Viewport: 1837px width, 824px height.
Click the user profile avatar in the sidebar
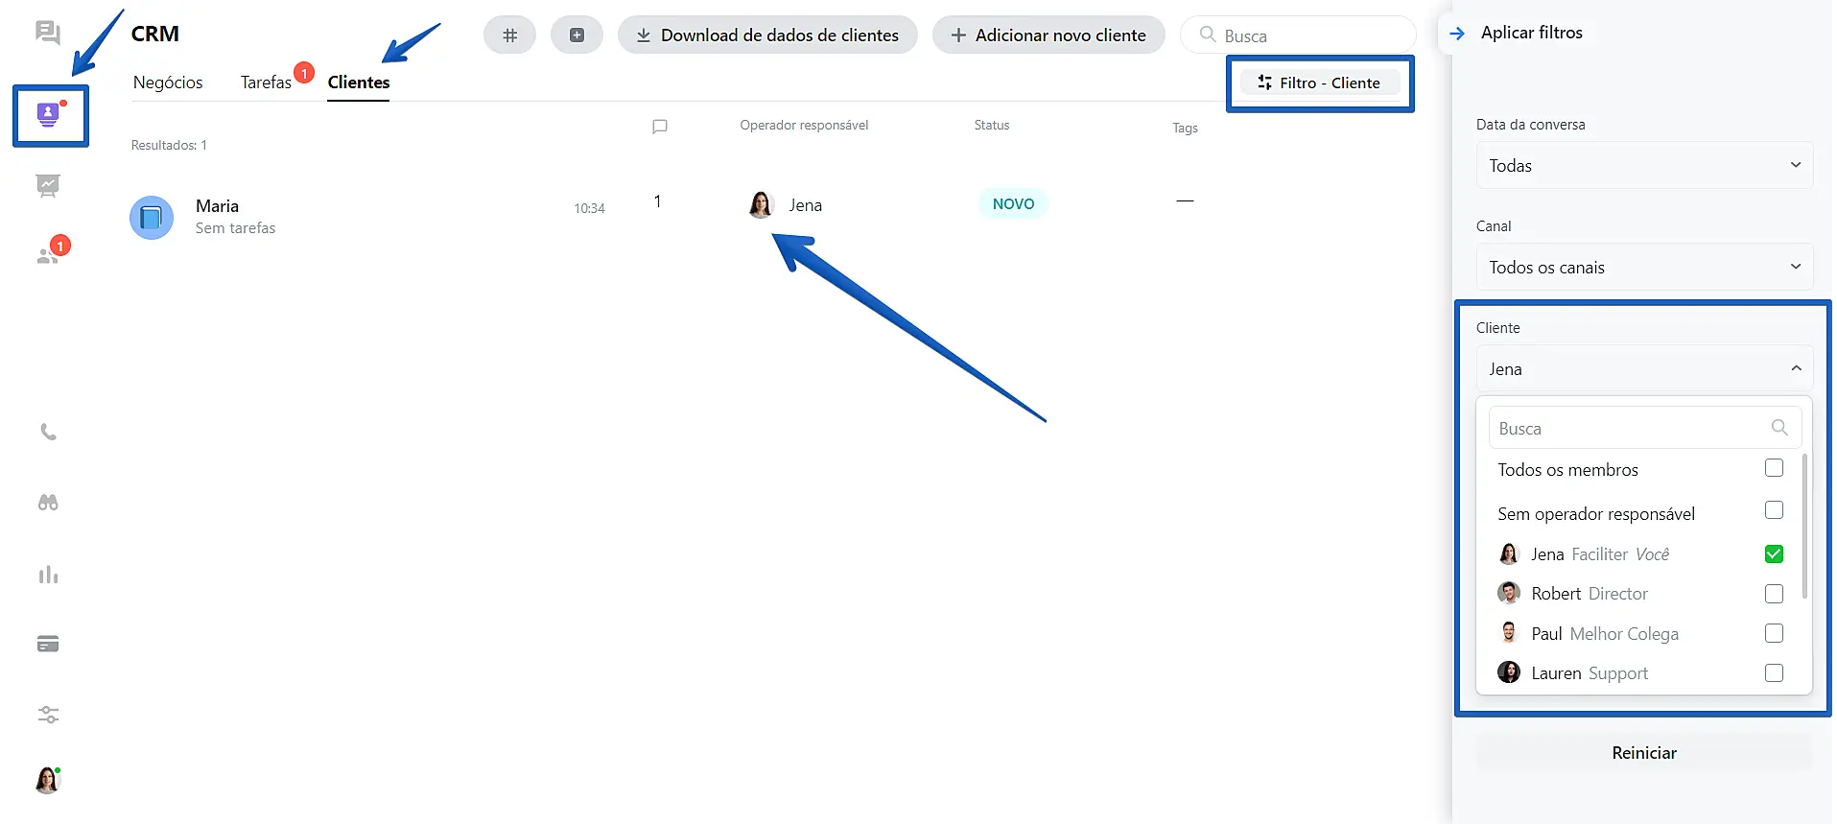[48, 780]
